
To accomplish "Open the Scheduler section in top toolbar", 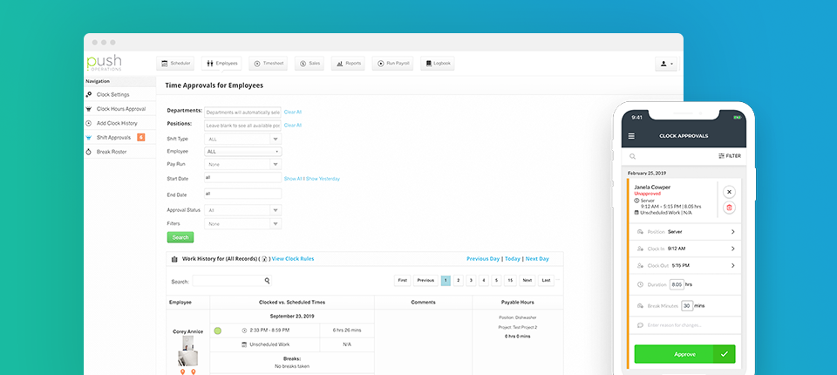I will click(x=176, y=64).
